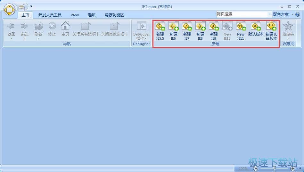The image size is (304, 172).
Task: Click the 停止 stop icon
Action: click(52, 26)
